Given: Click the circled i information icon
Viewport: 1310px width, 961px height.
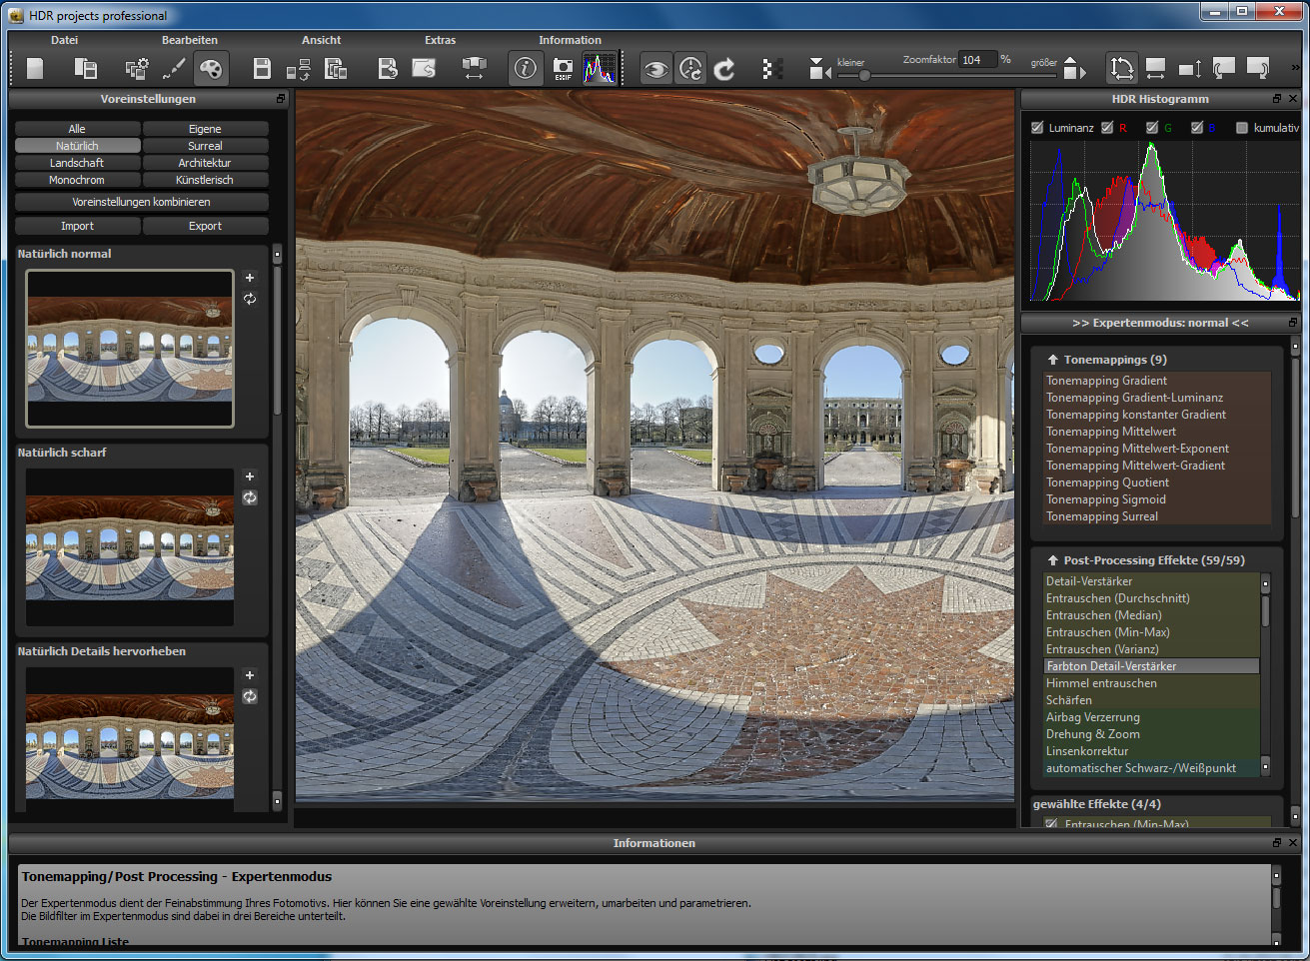Looking at the screenshot, I should click(525, 68).
